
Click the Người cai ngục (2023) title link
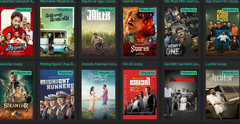click(x=98, y=2)
